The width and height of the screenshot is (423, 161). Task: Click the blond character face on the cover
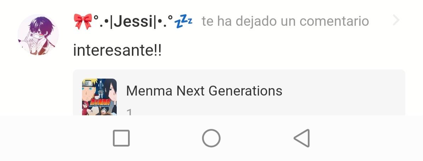(89, 90)
